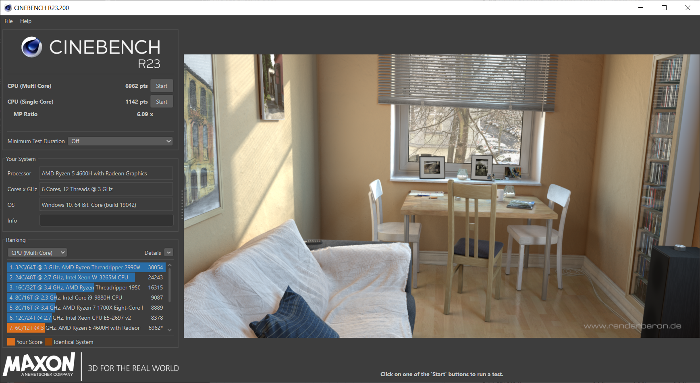Click the rendered room preview image
Image resolution: width=700 pixels, height=383 pixels.
442,196
